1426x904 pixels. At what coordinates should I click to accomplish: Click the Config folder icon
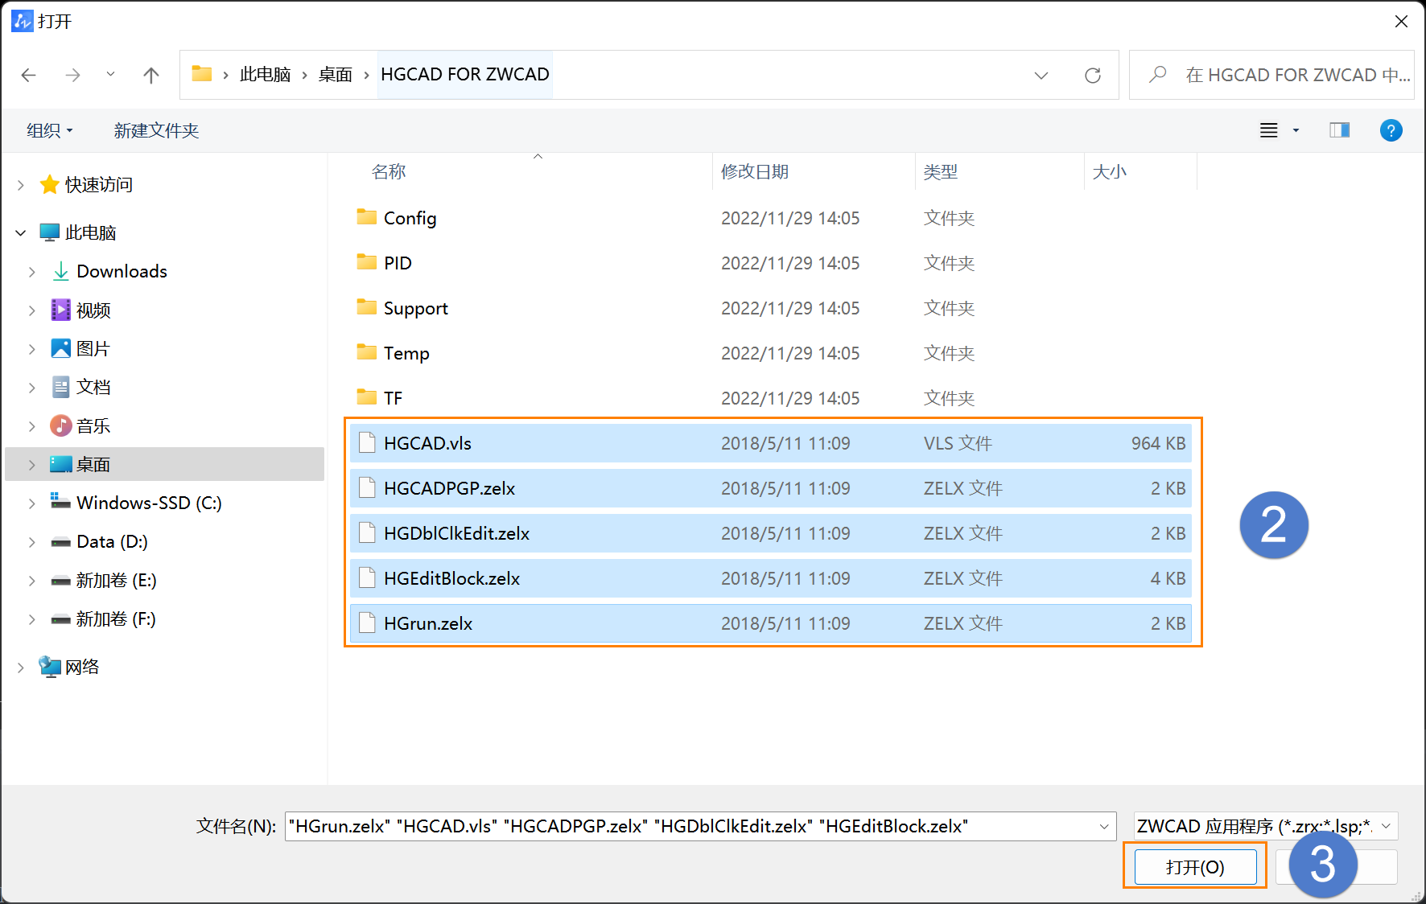tap(367, 217)
